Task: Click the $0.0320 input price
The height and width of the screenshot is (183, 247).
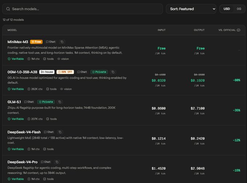Action: pyautogui.click(x=158, y=81)
